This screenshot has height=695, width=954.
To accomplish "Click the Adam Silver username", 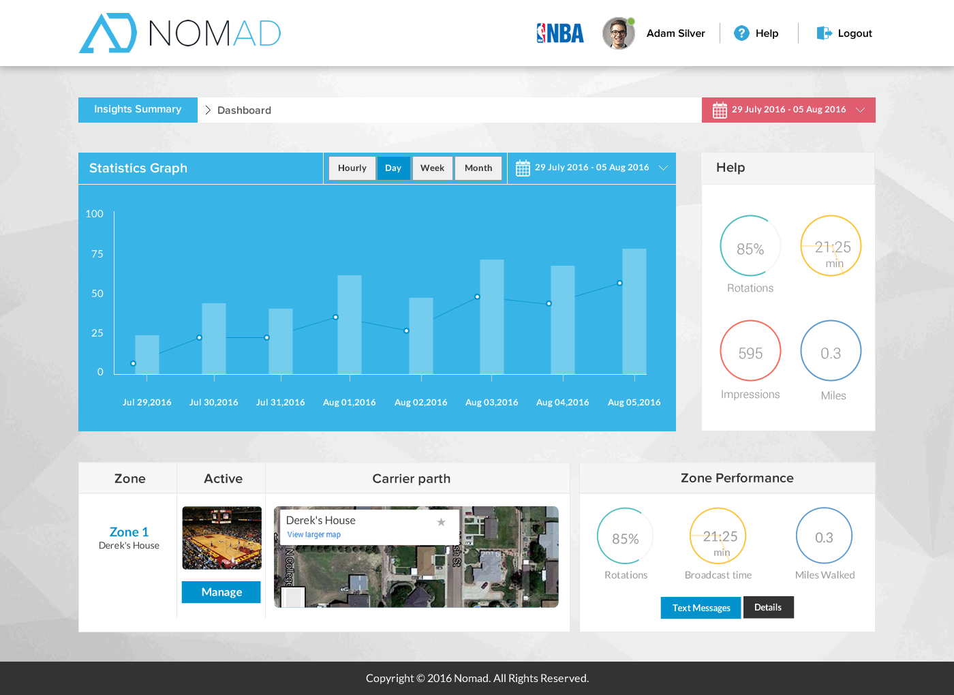I will (675, 33).
